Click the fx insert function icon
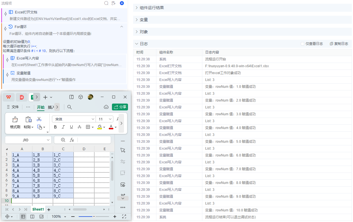The height and width of the screenshot is (222, 353). point(72,140)
